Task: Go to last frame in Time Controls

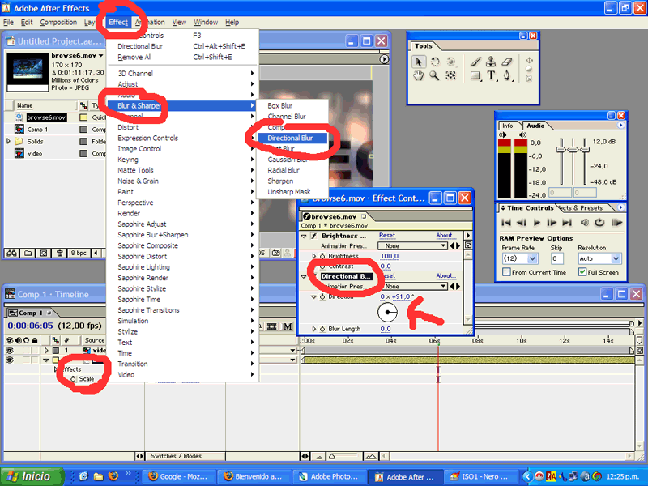Action: 567,223
